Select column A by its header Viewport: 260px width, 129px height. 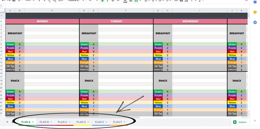tap(10, 11)
